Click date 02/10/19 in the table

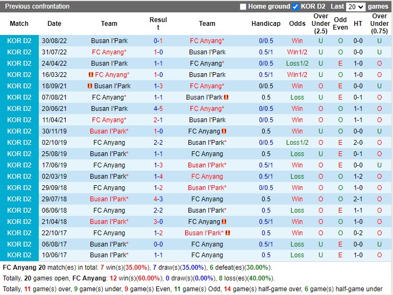point(54,143)
